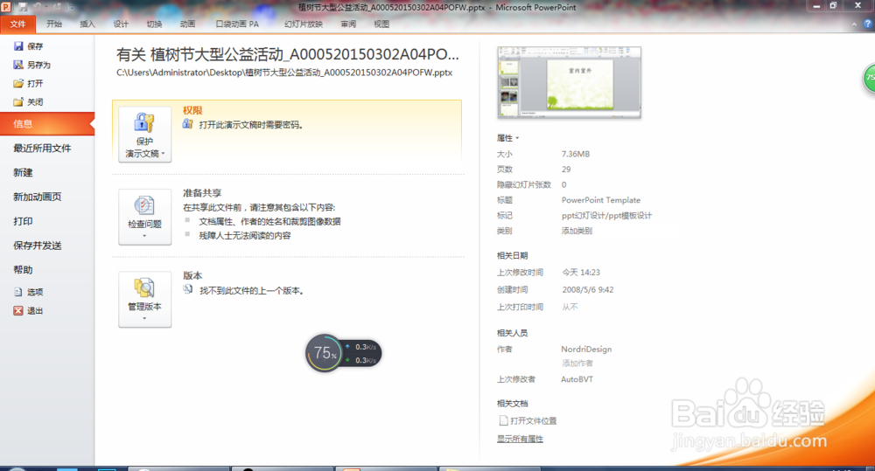Click the small lock icon under Permissions

click(x=187, y=124)
